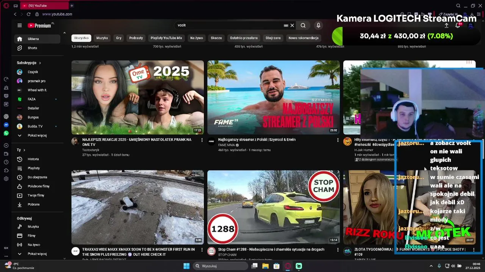485x272 pixels.
Task: Select the Gry filter chip
Action: pos(119,38)
